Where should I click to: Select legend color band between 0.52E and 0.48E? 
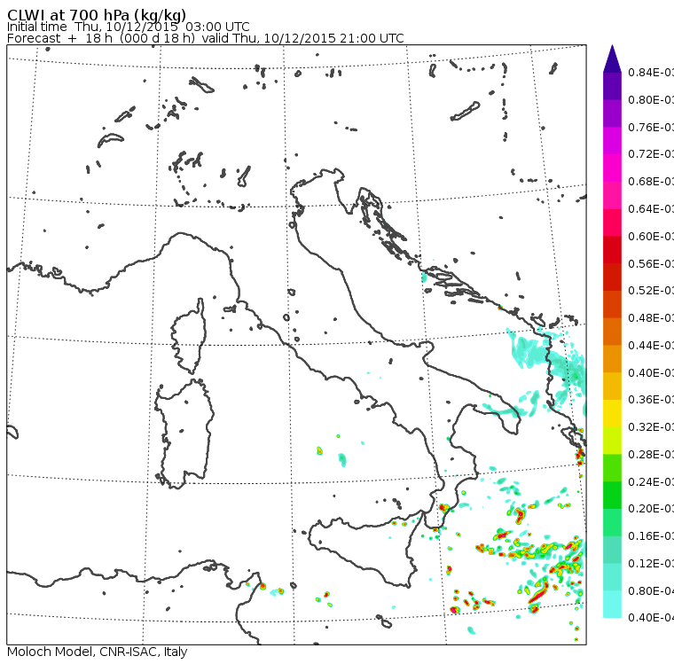[x=612, y=304]
